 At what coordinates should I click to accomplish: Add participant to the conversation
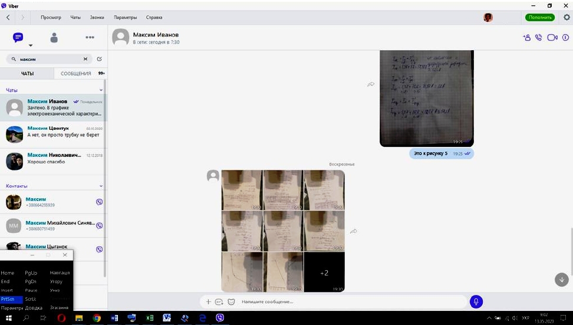pos(526,37)
